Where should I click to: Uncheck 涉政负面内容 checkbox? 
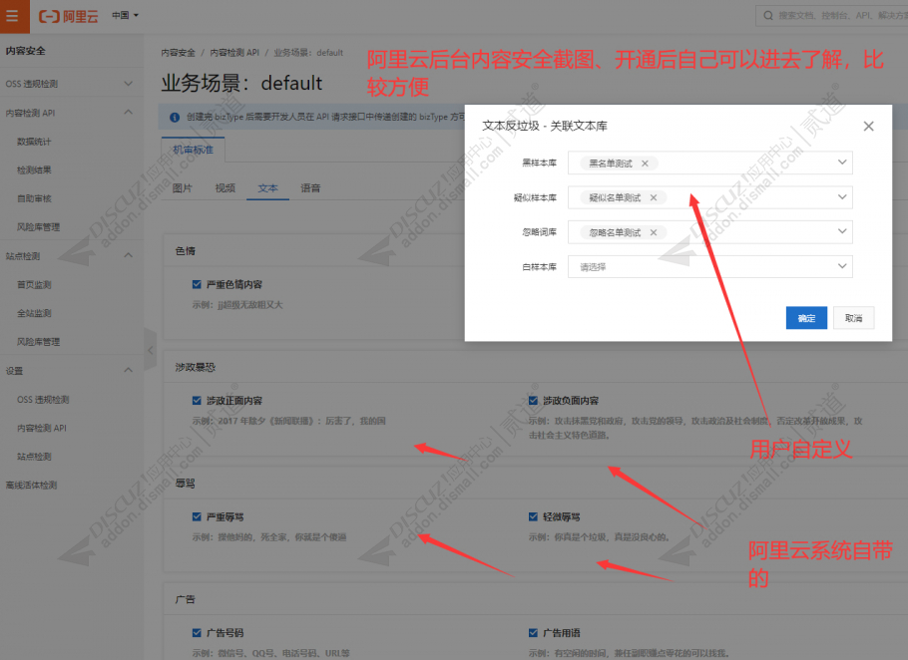533,400
